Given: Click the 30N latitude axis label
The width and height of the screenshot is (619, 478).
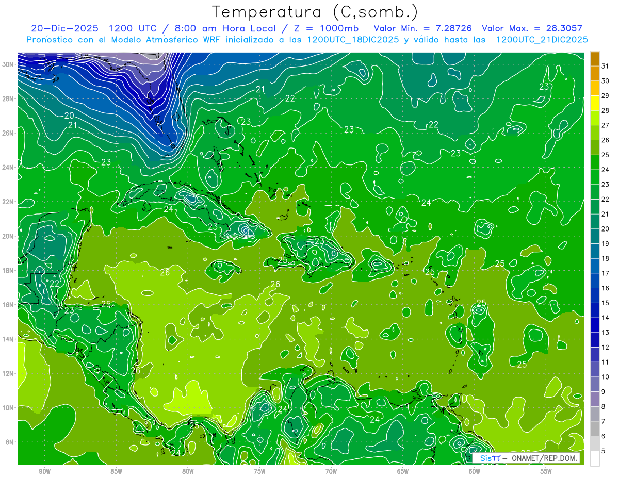Looking at the screenshot, I should [9, 64].
